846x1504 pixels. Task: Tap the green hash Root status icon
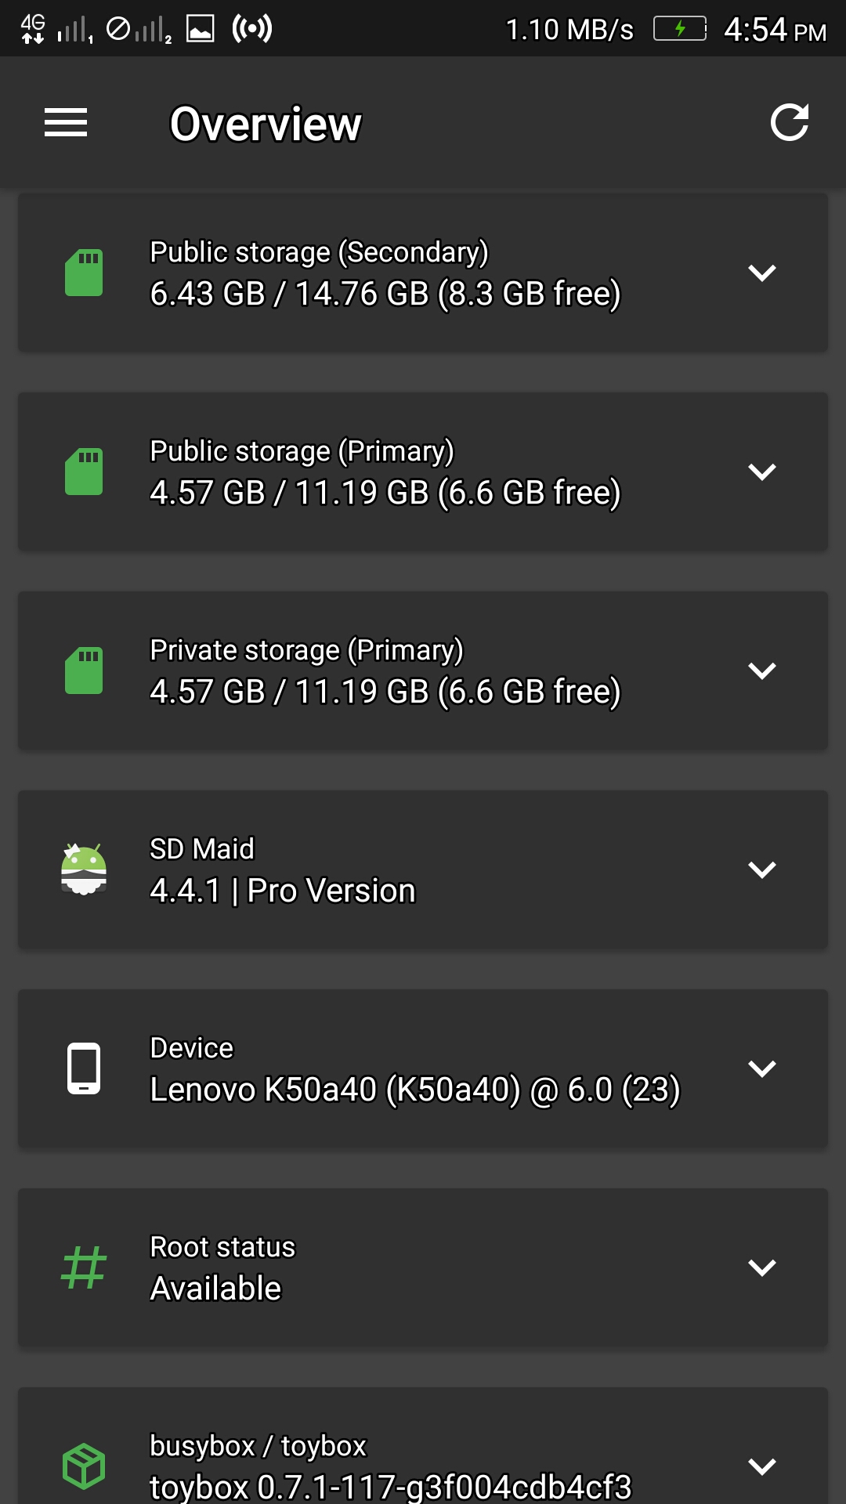[x=84, y=1267]
